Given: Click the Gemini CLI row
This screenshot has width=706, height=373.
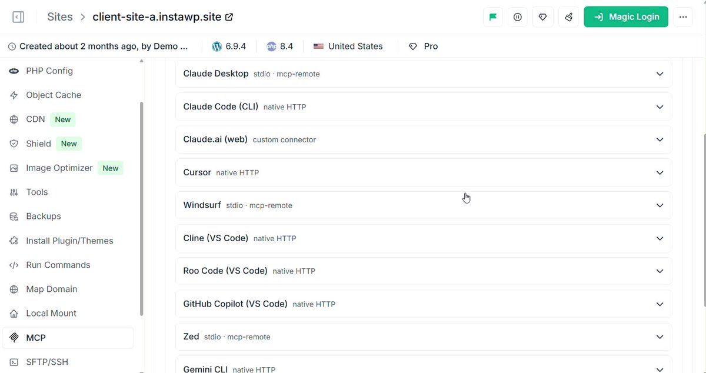Looking at the screenshot, I should click(x=424, y=365).
